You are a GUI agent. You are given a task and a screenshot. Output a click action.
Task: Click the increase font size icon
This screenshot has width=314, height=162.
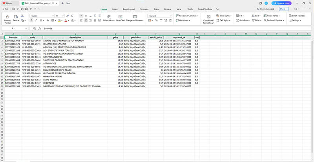[x=68, y=16]
